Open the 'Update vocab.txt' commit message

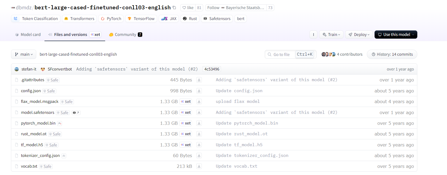pyautogui.click(x=236, y=166)
